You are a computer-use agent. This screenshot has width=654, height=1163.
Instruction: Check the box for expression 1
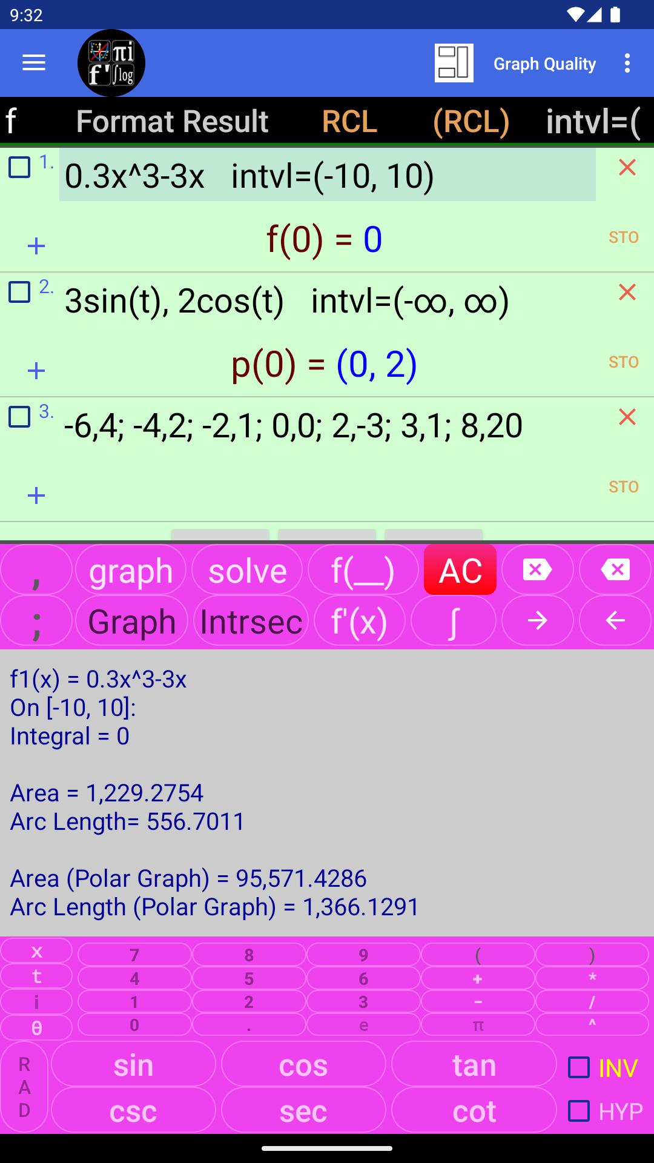click(19, 167)
